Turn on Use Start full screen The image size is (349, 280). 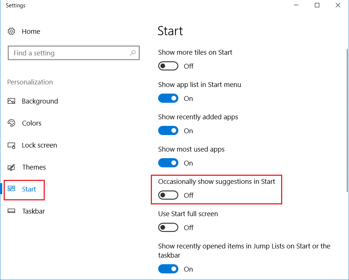(168, 228)
